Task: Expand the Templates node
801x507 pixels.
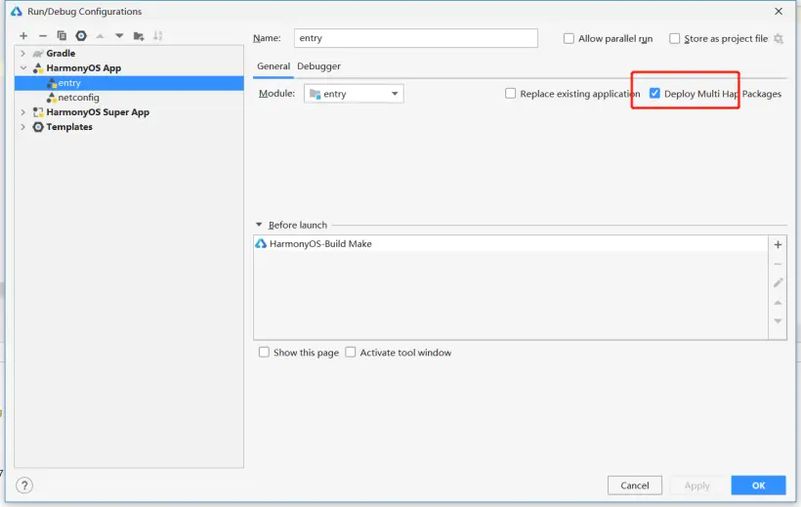Action: 23,126
